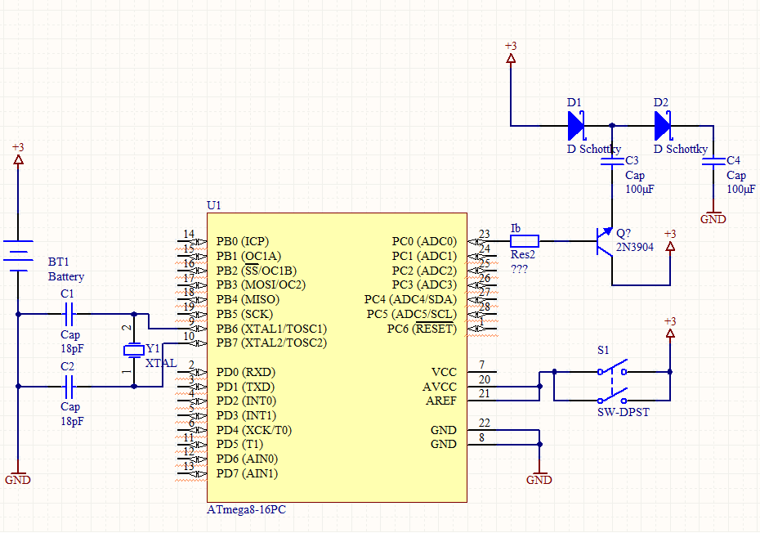The image size is (760, 533).
Task: Select the 2N3904 transistor symbol
Action: coord(604,241)
